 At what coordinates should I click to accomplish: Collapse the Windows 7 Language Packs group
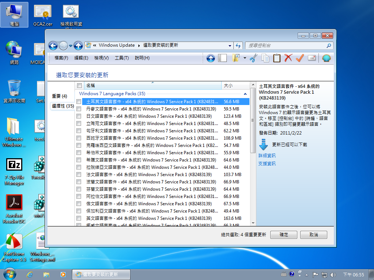pos(245,94)
